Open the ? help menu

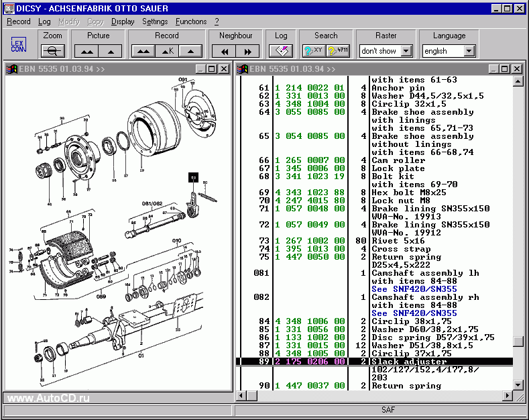217,21
